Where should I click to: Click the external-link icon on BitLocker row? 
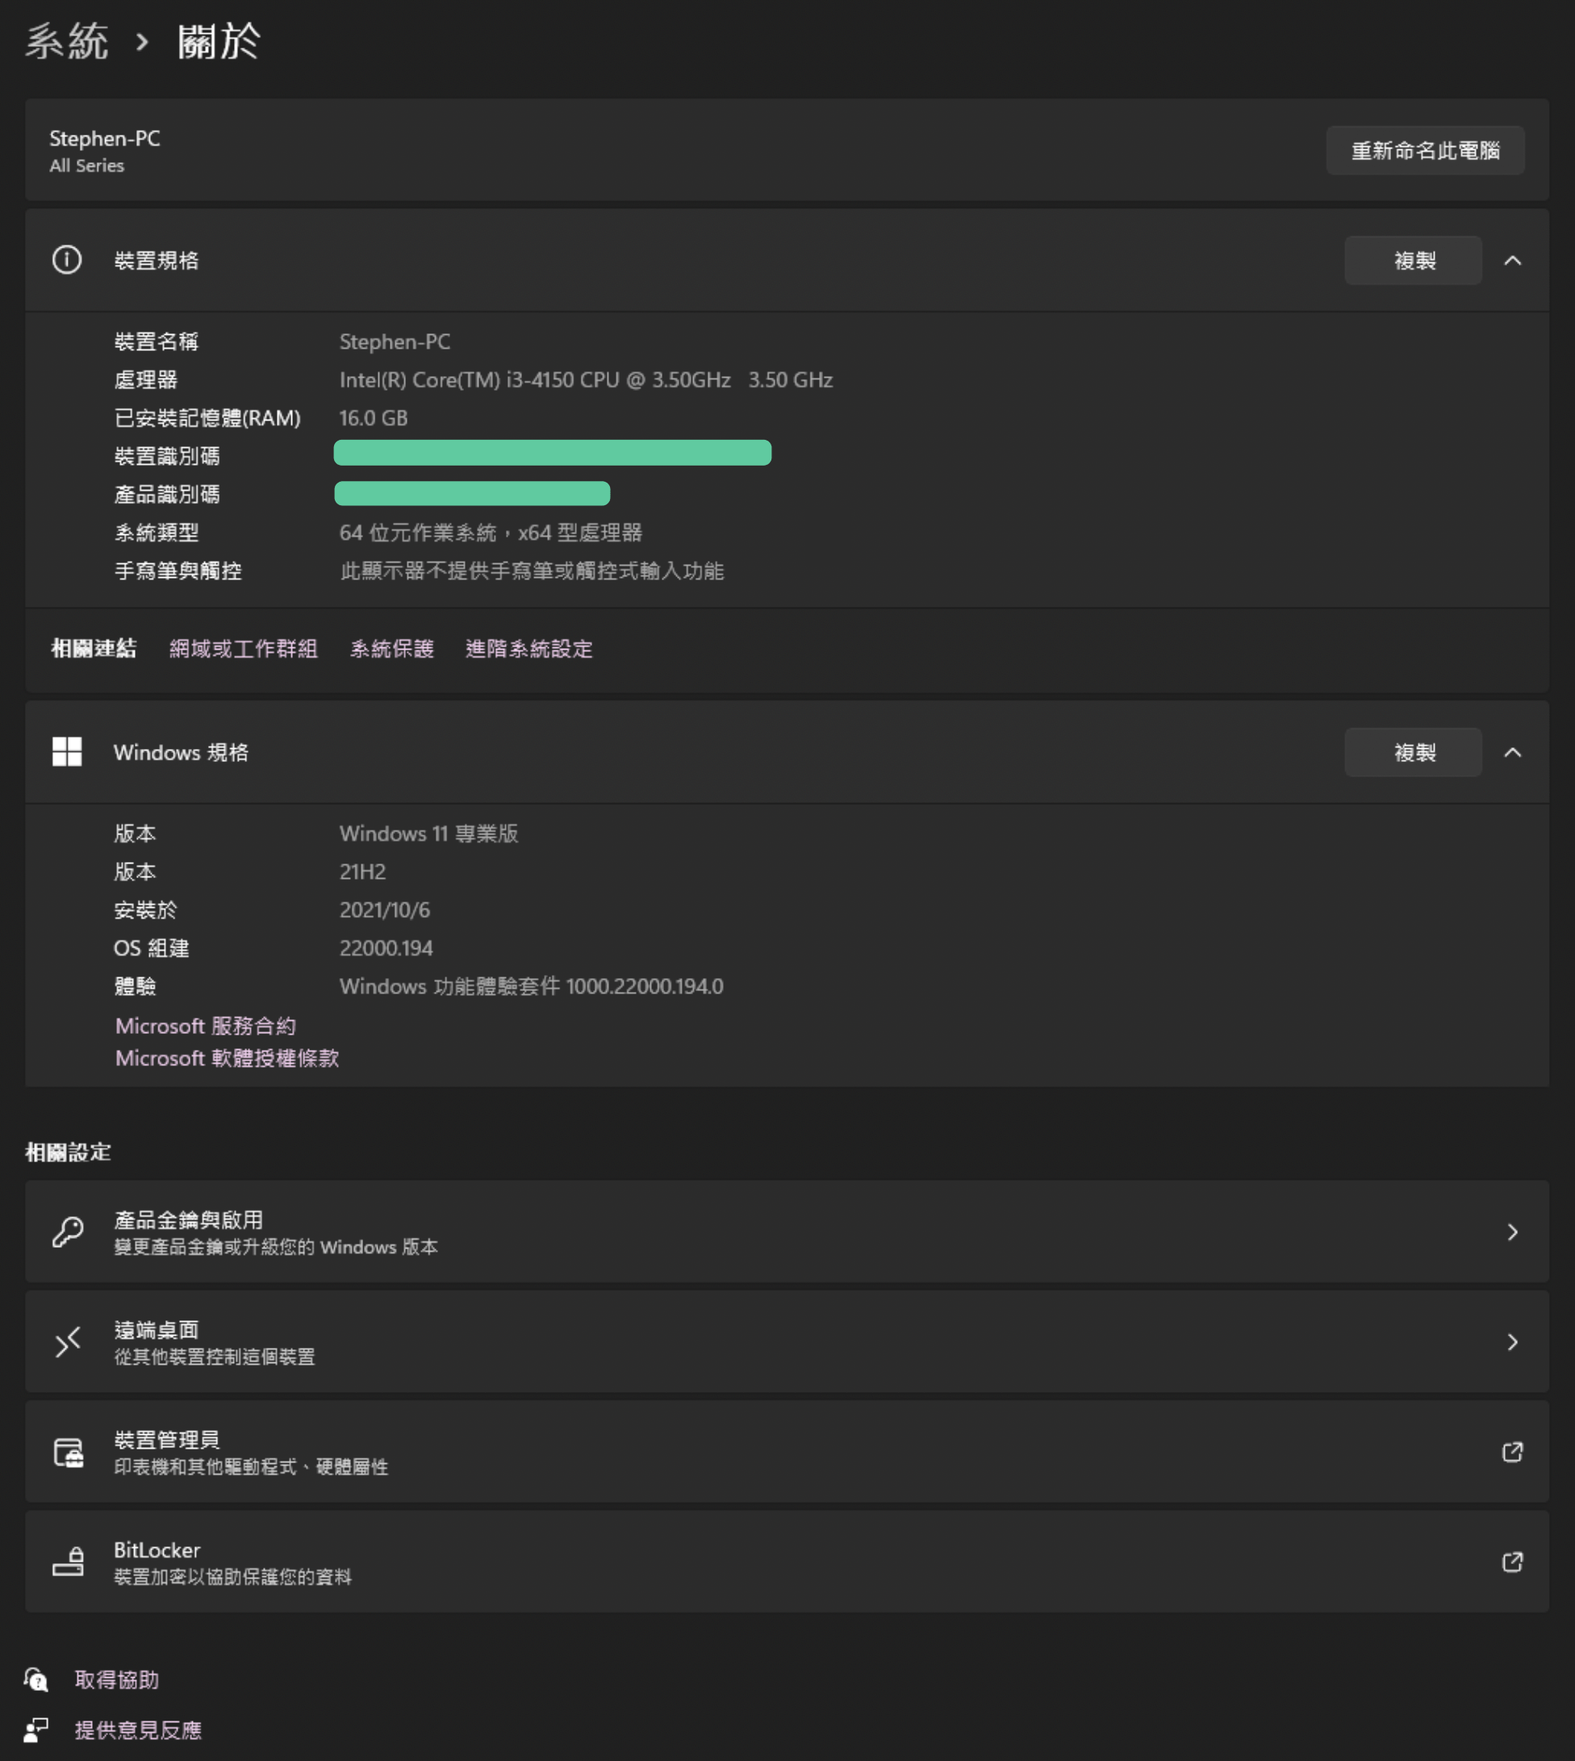[1512, 1562]
